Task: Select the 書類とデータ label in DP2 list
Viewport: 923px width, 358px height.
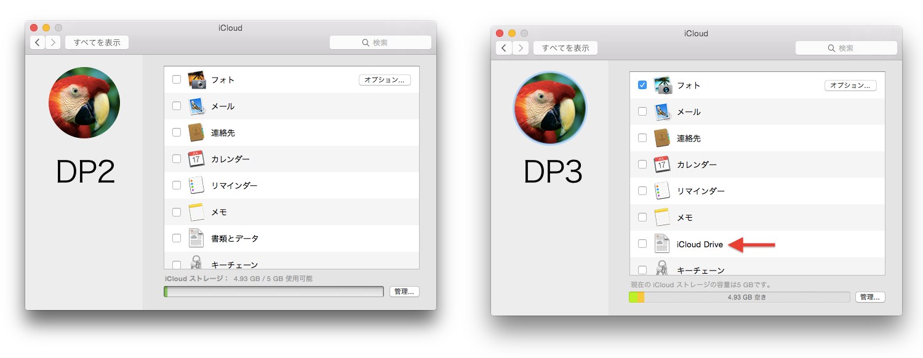Action: click(x=235, y=239)
